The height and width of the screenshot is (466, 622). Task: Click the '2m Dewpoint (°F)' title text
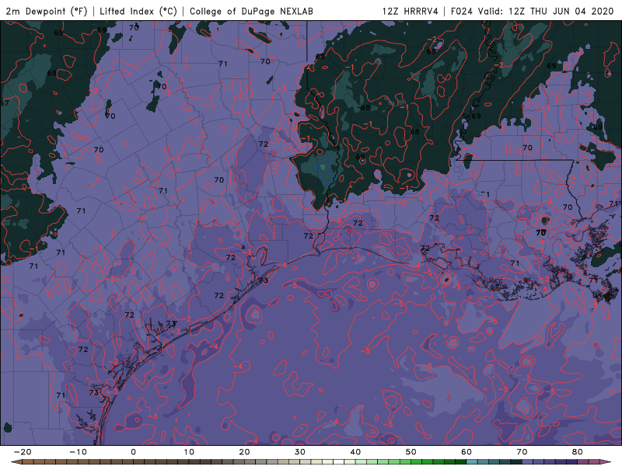[47, 11]
